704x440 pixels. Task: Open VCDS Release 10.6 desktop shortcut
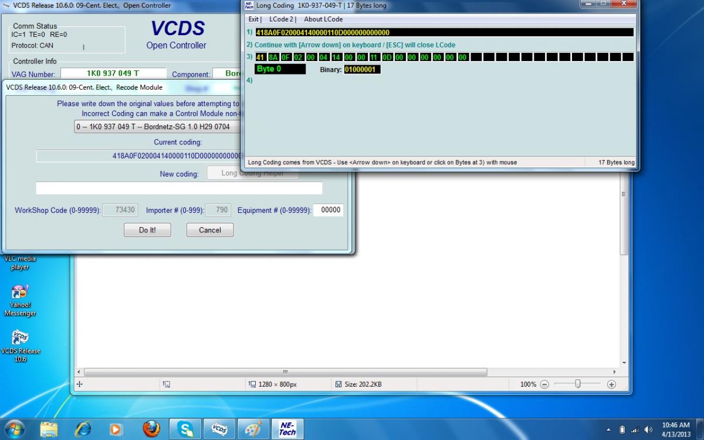(x=20, y=346)
